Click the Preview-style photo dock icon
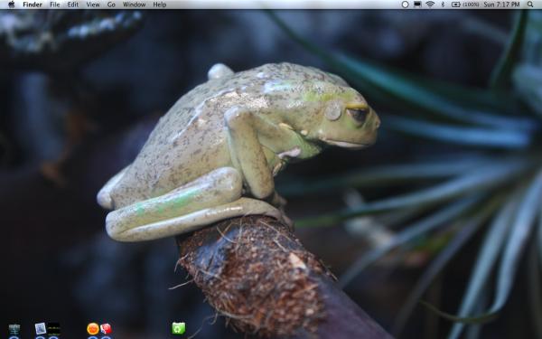This screenshot has width=542, height=339. coord(41,329)
